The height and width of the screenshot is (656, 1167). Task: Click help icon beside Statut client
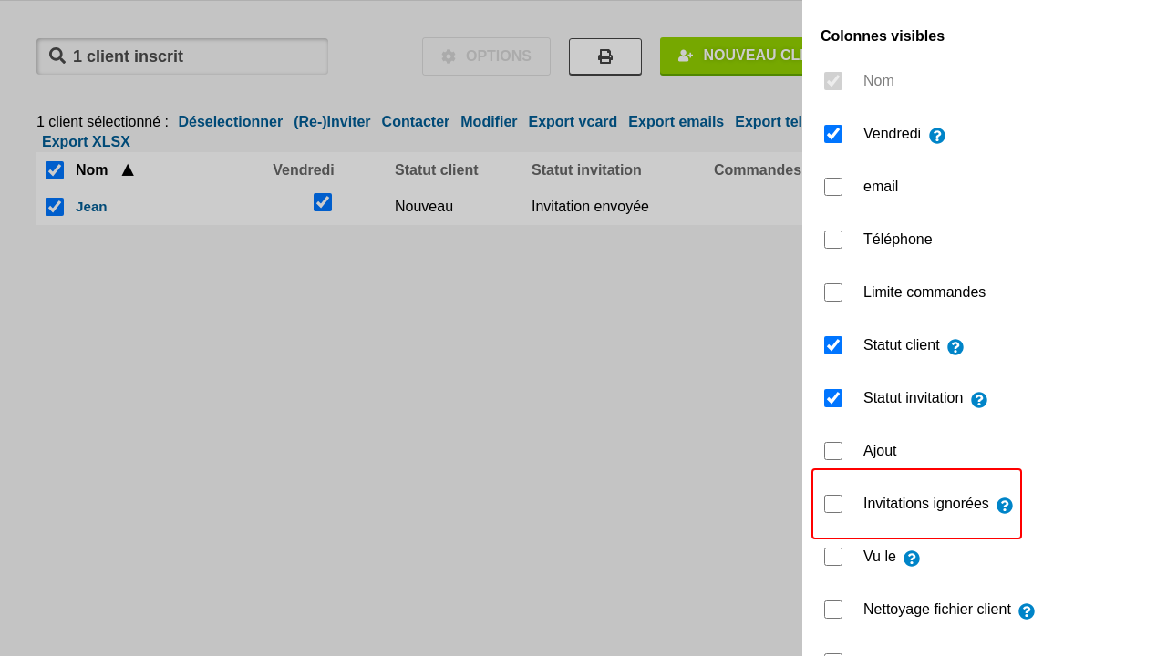[x=955, y=347]
